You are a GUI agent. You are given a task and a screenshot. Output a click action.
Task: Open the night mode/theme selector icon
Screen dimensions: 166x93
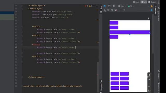point(114,6)
